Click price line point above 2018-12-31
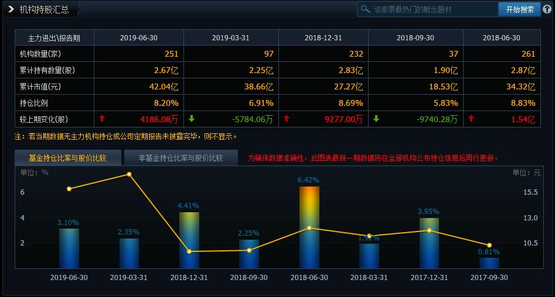The width and height of the screenshot is (555, 297). tap(189, 251)
